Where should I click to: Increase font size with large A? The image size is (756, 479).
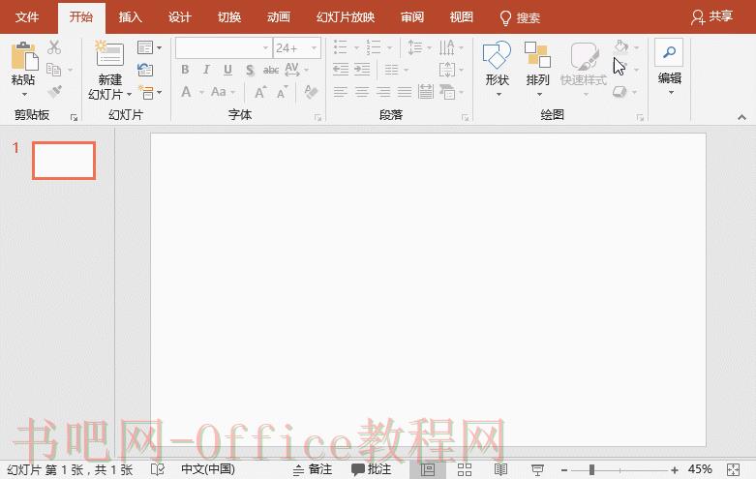[x=259, y=92]
